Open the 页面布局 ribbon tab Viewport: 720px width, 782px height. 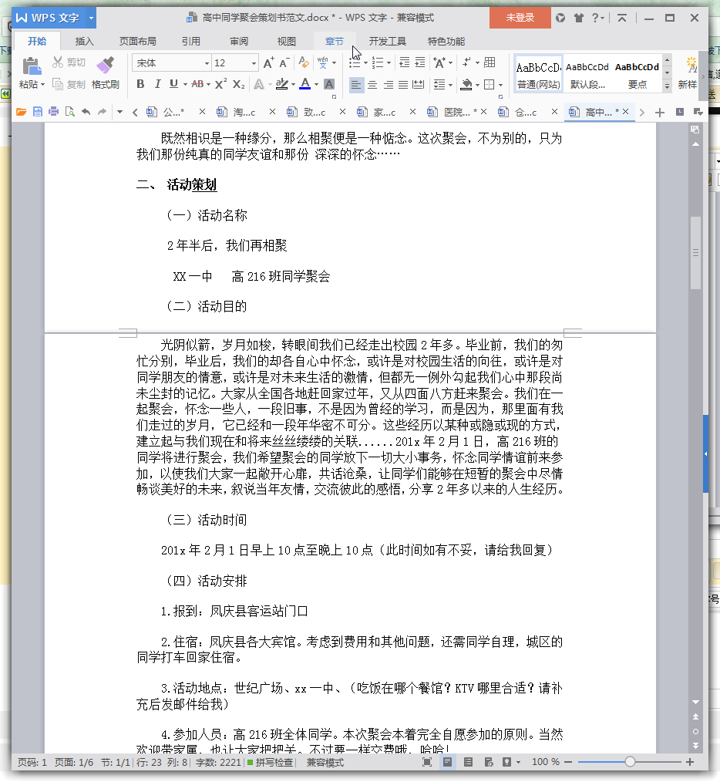138,42
